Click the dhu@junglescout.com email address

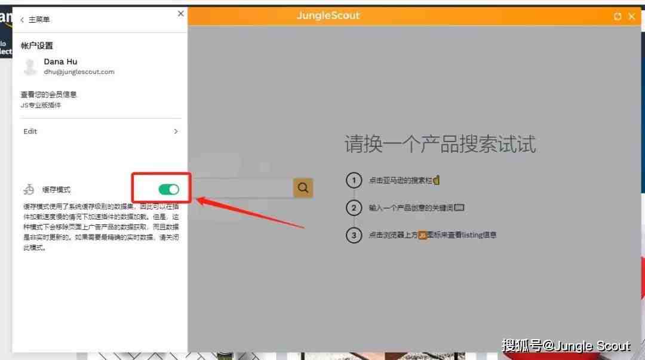79,72
